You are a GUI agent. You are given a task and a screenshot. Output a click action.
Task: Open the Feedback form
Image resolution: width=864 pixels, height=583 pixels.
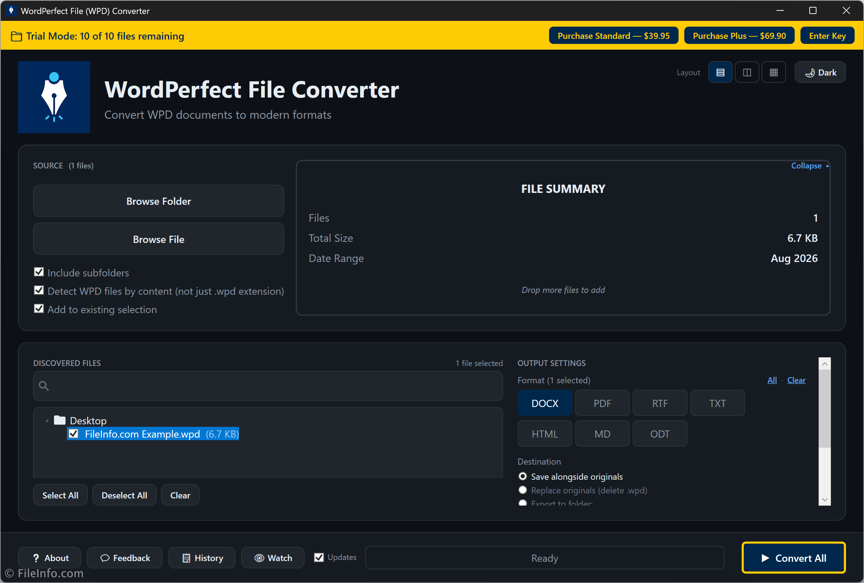(125, 558)
